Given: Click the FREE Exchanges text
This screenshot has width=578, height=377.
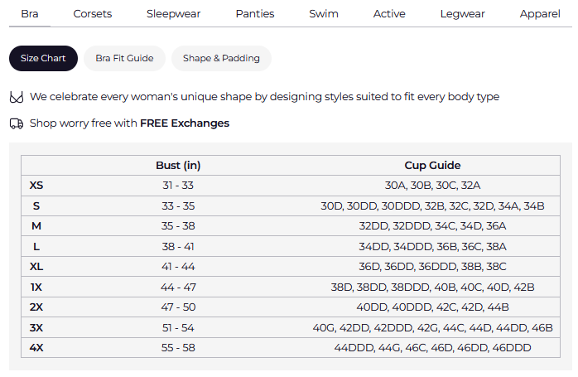Looking at the screenshot, I should (x=185, y=123).
